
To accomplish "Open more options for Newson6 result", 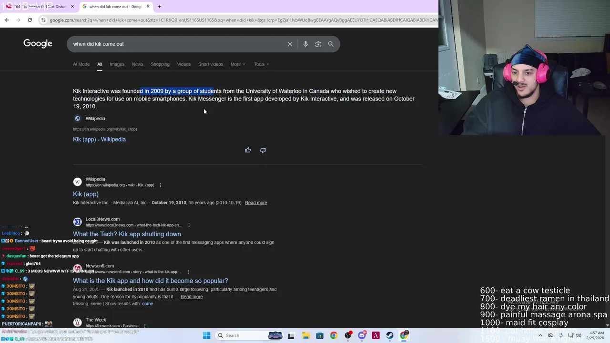I will [x=189, y=272].
